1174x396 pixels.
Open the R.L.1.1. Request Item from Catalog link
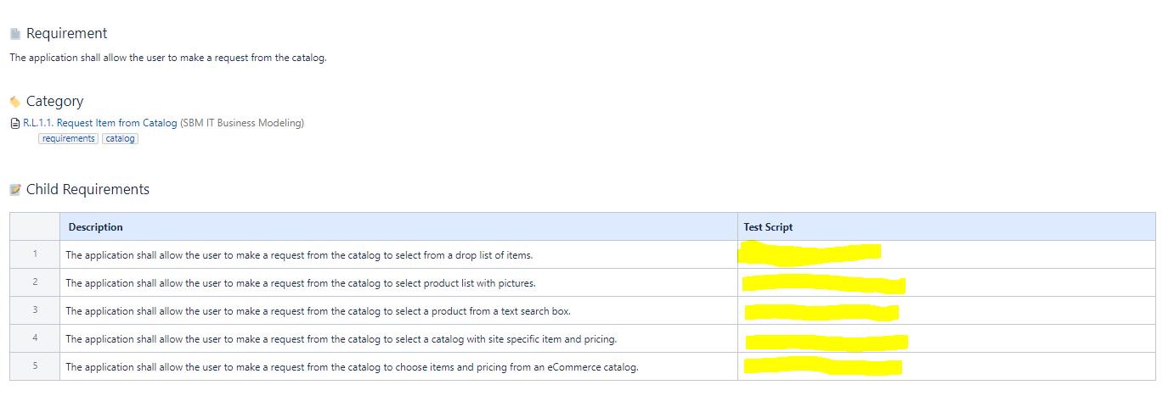[x=100, y=123]
